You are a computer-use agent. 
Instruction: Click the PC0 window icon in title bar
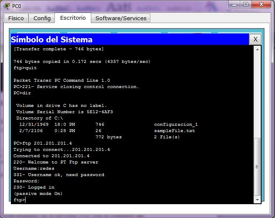click(x=7, y=6)
